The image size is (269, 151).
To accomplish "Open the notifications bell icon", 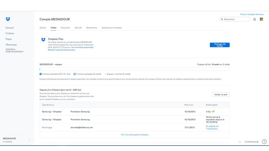I will [254, 19].
